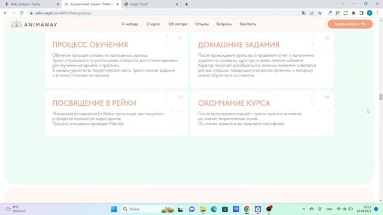The width and height of the screenshot is (383, 215).
Task: Click the 'ОКОНЧАНИЕ КУРСА' heading
Action: point(234,103)
